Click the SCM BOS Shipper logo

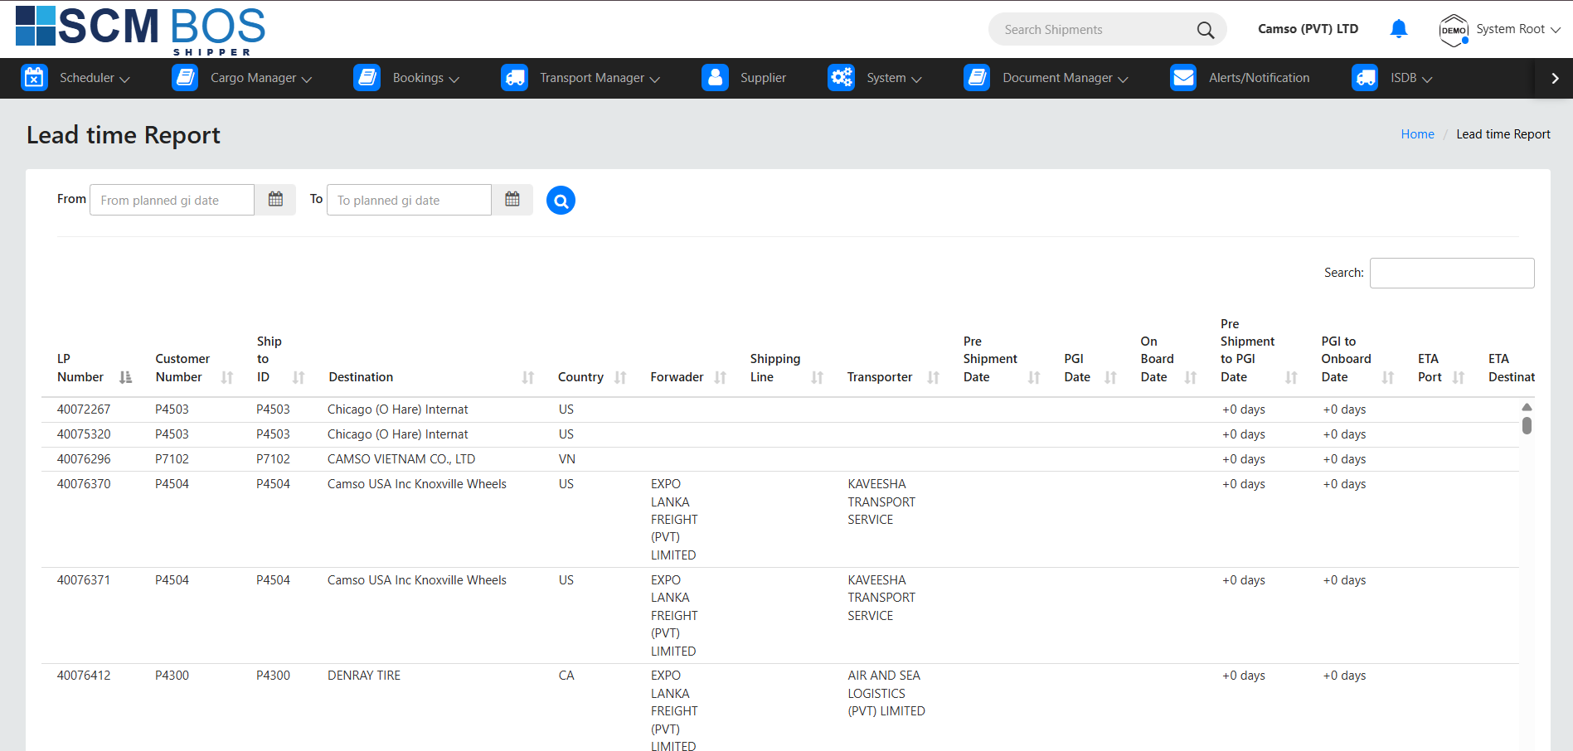click(140, 31)
